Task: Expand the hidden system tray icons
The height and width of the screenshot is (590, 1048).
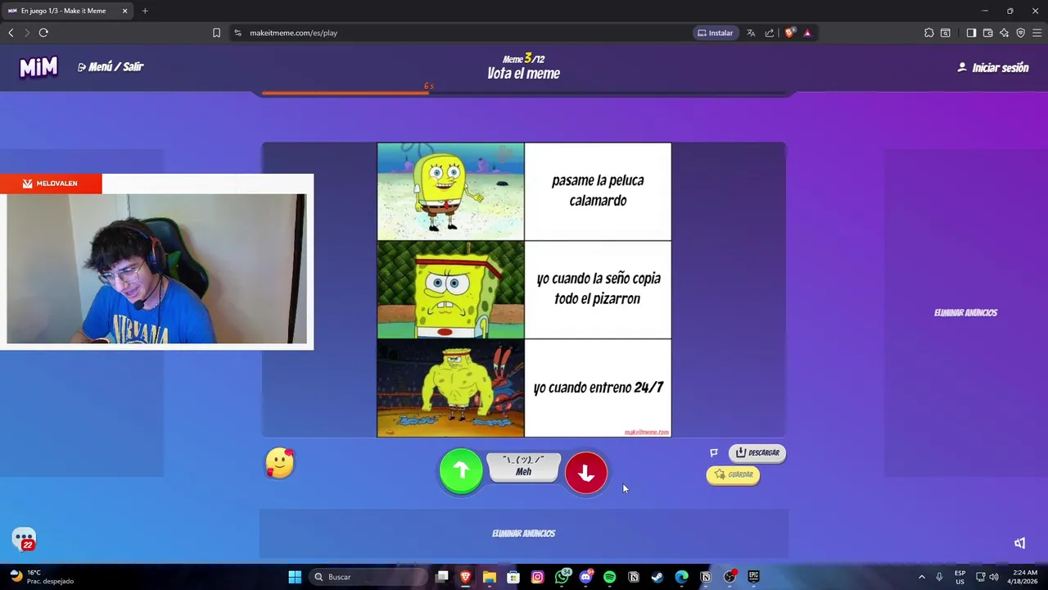Action: click(x=921, y=577)
